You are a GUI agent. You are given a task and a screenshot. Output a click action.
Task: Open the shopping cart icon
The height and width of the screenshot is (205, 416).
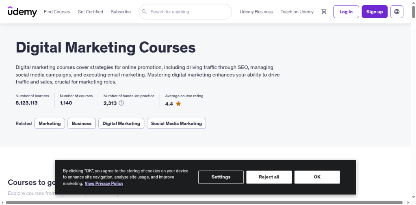click(x=324, y=12)
